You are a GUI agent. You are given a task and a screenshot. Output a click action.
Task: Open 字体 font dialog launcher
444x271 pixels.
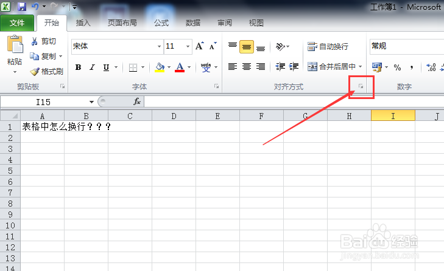click(x=217, y=86)
